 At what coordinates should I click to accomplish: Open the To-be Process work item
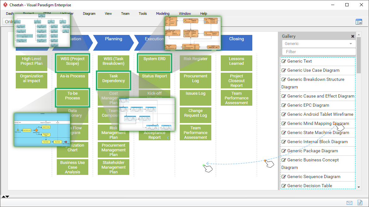(73, 98)
